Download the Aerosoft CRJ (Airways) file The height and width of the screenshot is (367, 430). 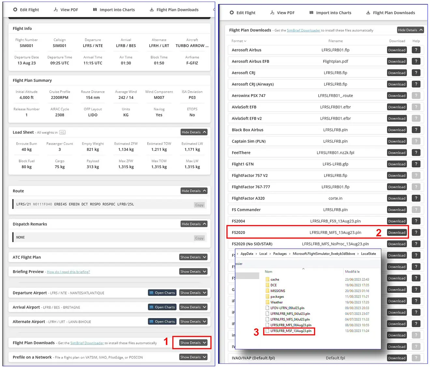396,84
